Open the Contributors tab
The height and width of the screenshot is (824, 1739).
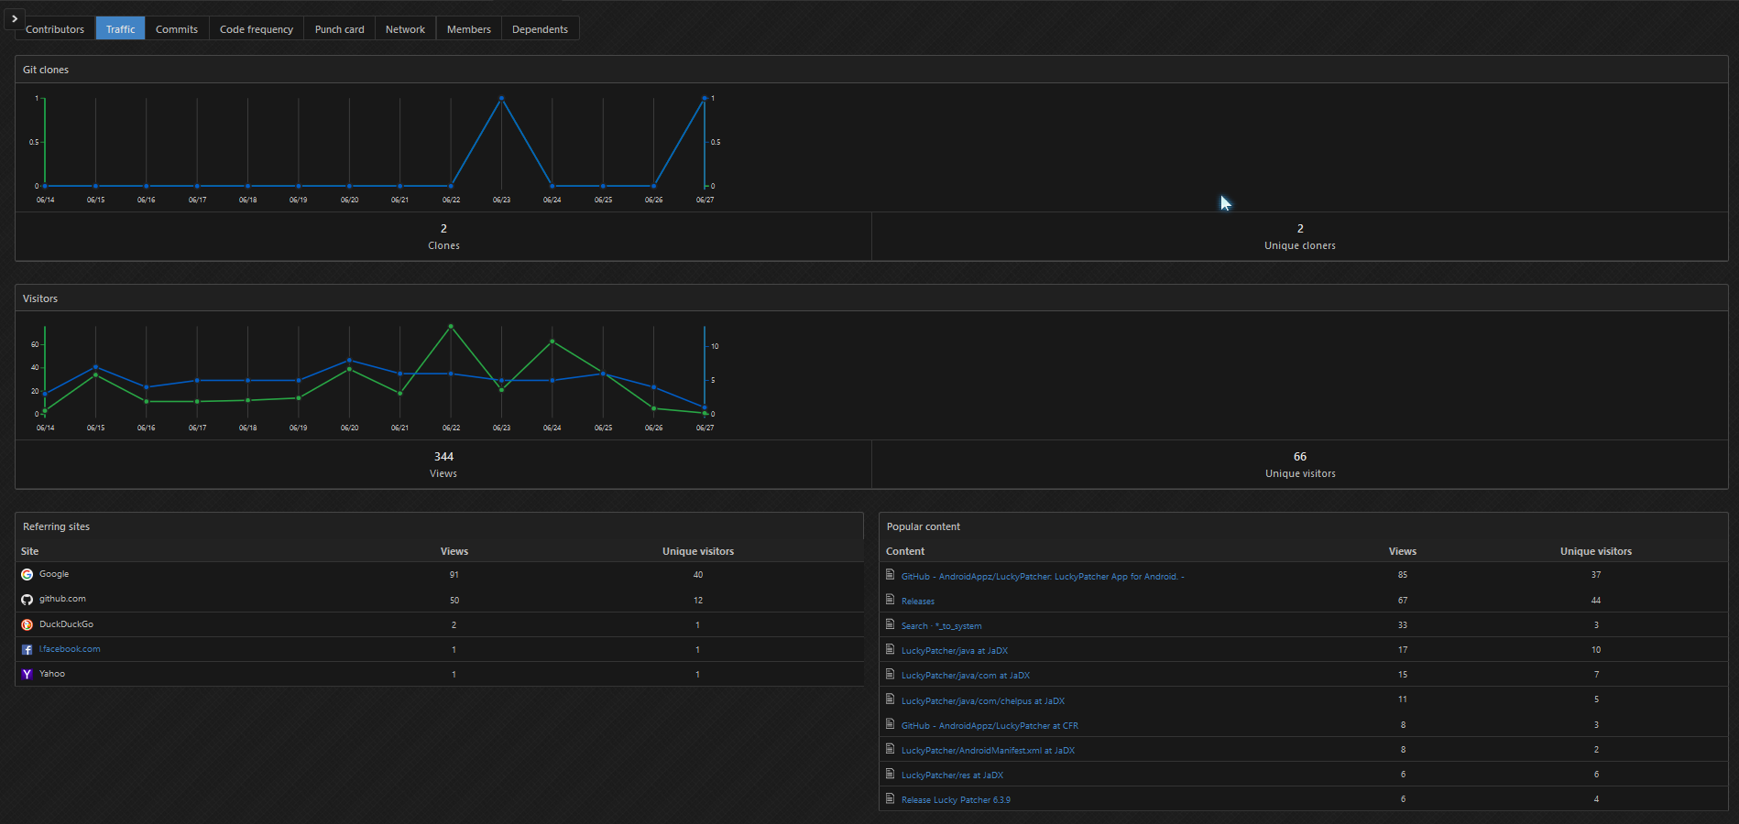(55, 29)
